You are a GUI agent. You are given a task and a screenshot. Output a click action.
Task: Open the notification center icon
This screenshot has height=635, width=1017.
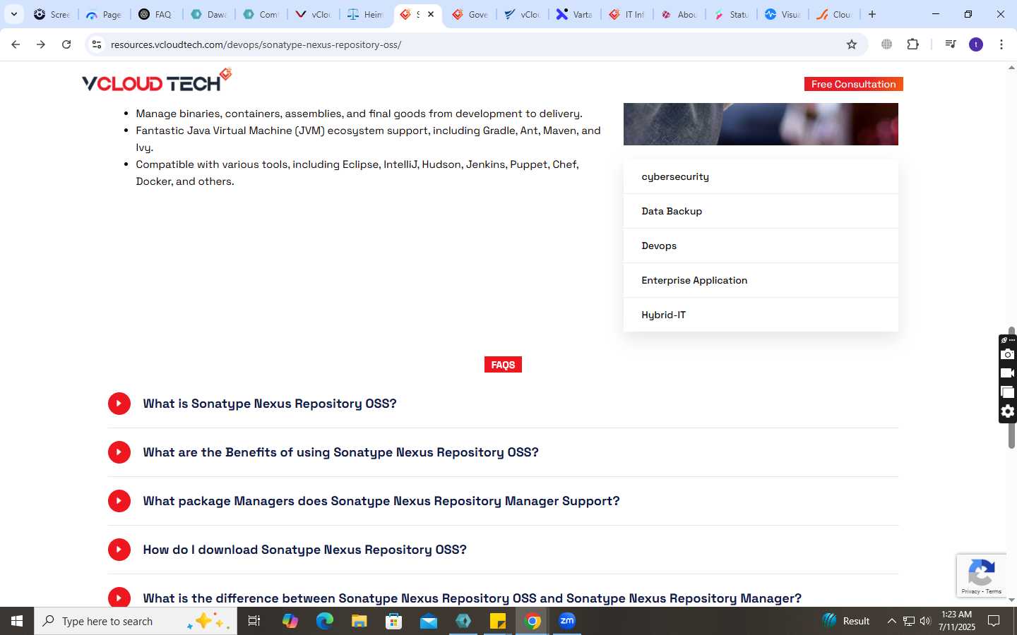pyautogui.click(x=994, y=621)
